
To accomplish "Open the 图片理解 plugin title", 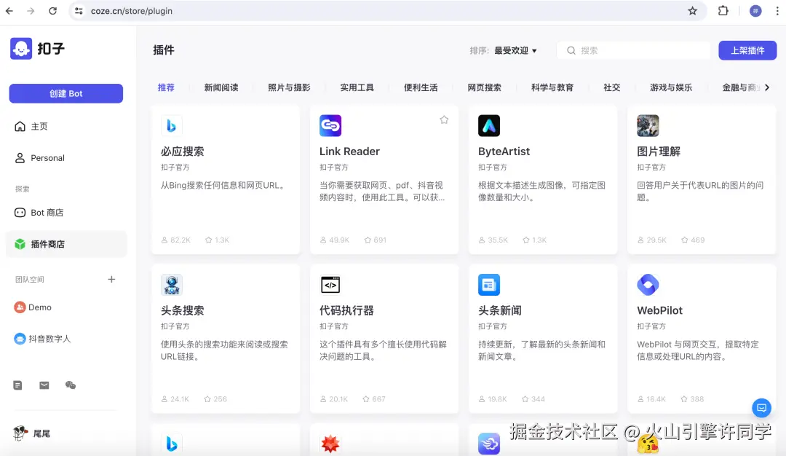I will click(659, 152).
